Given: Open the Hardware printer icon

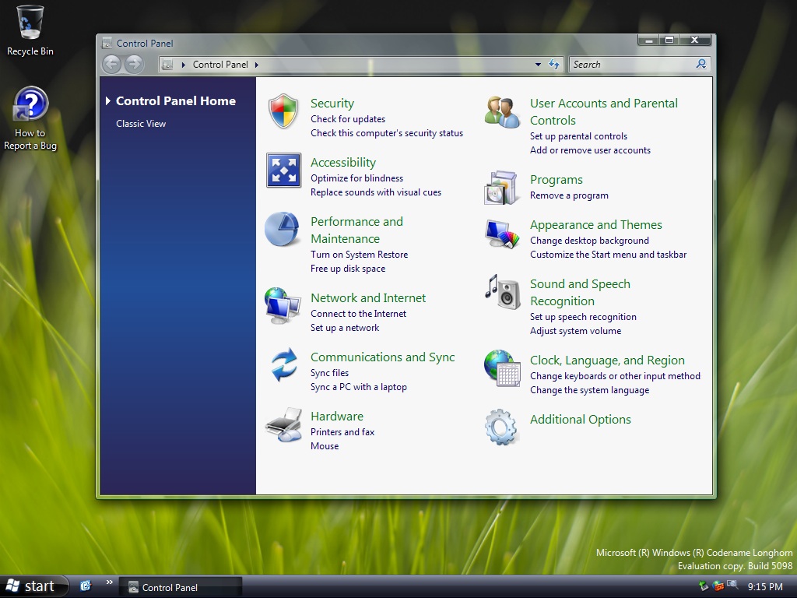Looking at the screenshot, I should [x=283, y=424].
